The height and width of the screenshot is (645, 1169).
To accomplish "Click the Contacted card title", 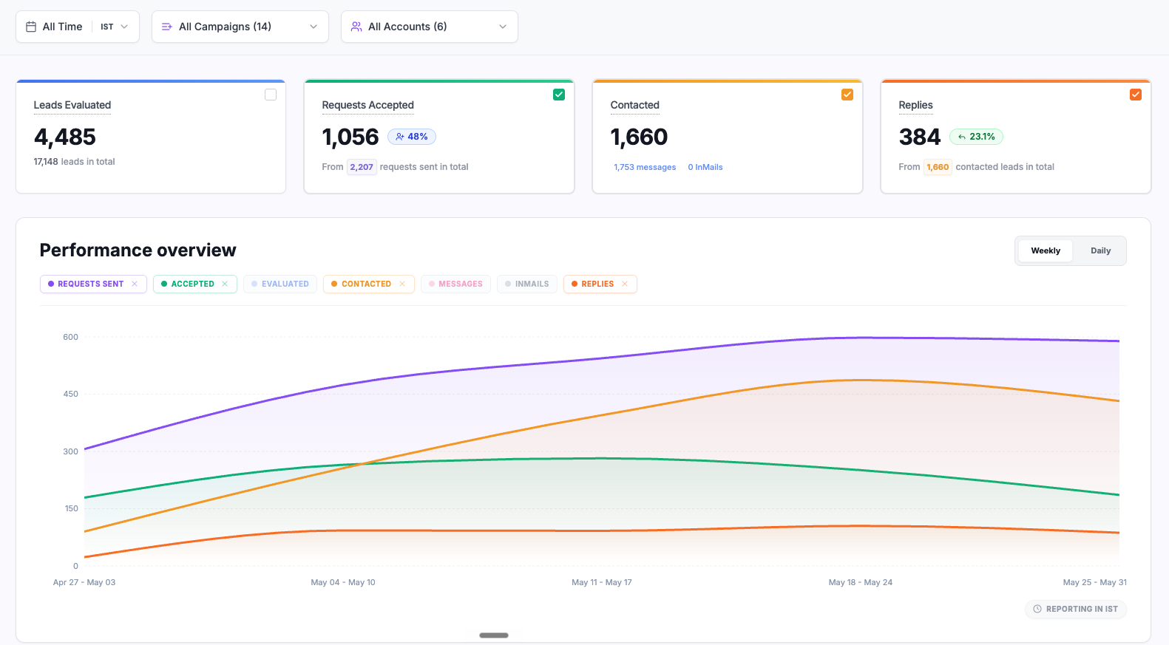I will [x=634, y=105].
